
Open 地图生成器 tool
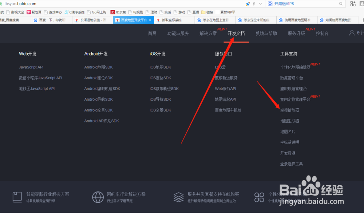point(289,121)
